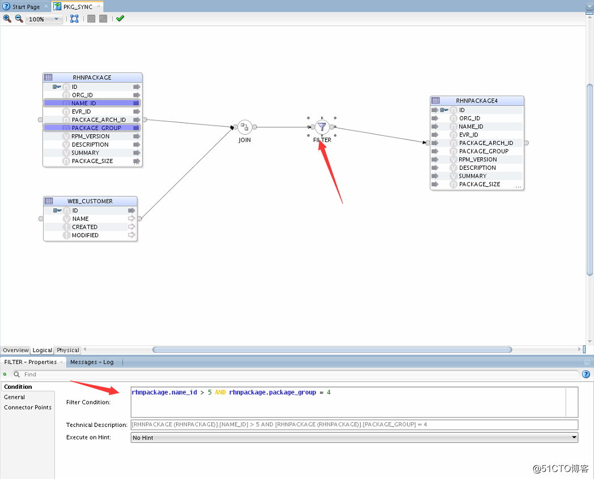Click the zoom in magnifier icon
Image resolution: width=594 pixels, height=479 pixels.
pos(7,19)
